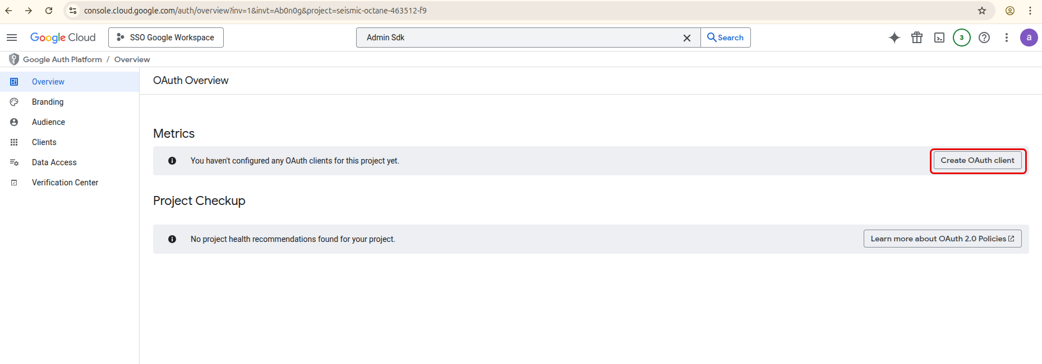Open the help question mark icon
This screenshot has height=364, width=1042.
point(984,38)
